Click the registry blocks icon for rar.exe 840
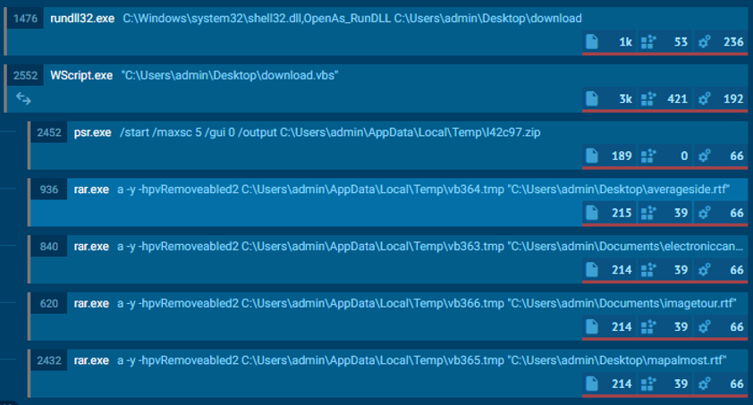Image resolution: width=753 pixels, height=405 pixels. 648,270
